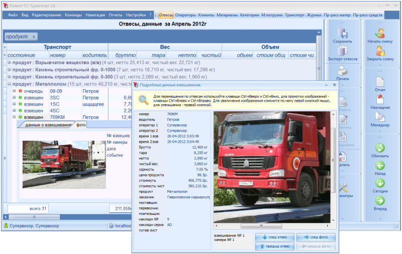The image size is (402, 254).
Task: Click the green status dot of 769КМ row
Action: tap(20, 117)
